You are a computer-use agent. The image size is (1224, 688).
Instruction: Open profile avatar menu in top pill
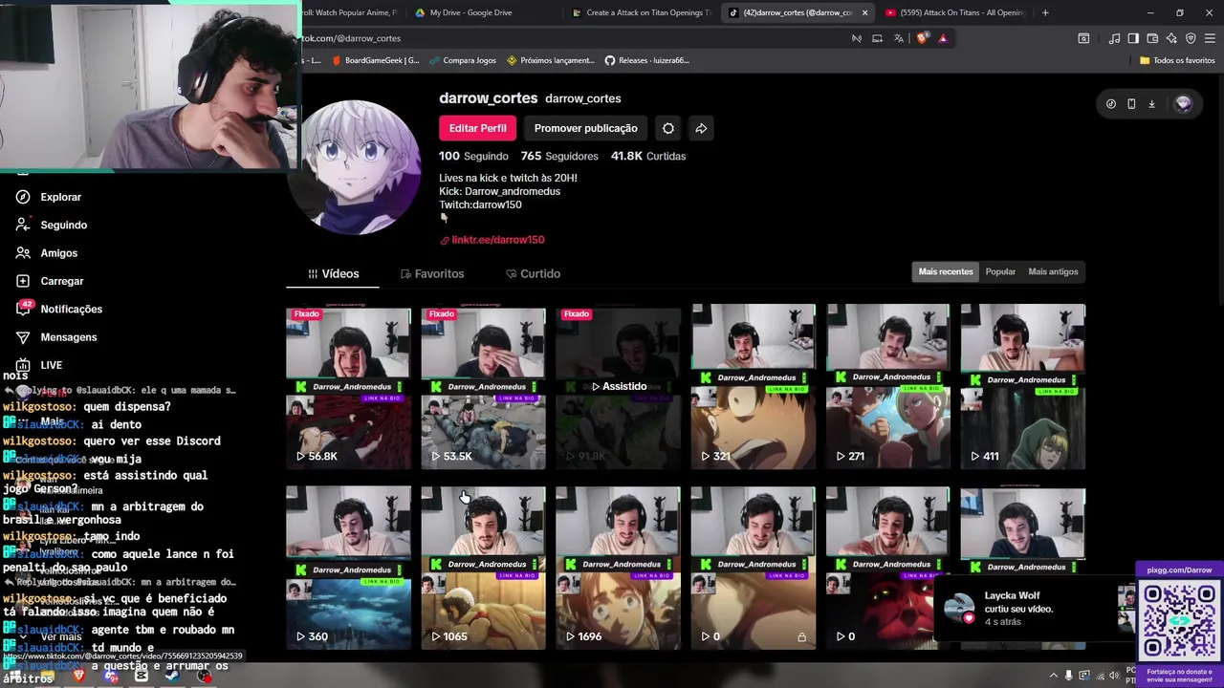coord(1184,104)
